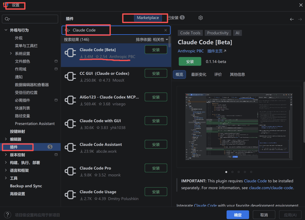Open search options dropdown in plugin search
Screen dimensions: 305x220
(x=67, y=30)
